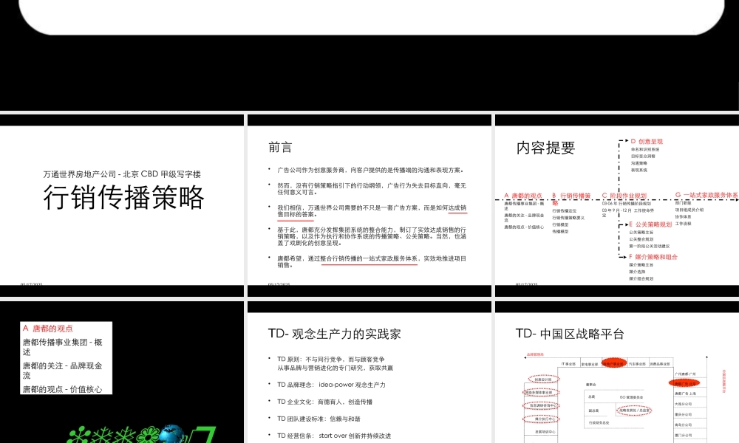Select the heading C 阶段作业规划

click(624, 196)
